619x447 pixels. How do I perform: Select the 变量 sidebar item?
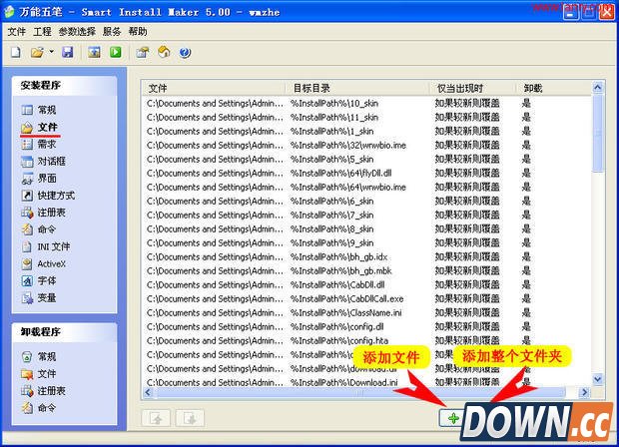[x=39, y=298]
